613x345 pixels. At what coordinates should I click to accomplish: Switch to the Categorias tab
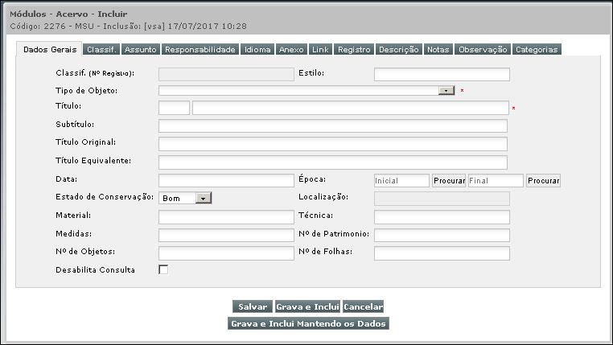(536, 50)
